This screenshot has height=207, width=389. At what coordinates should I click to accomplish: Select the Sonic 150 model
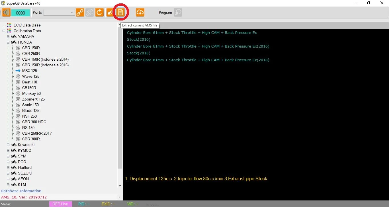pyautogui.click(x=30, y=105)
